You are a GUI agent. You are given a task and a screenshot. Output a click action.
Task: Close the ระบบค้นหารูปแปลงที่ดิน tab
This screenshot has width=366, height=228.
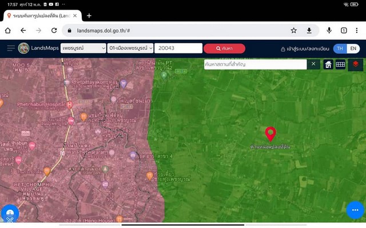75,15
